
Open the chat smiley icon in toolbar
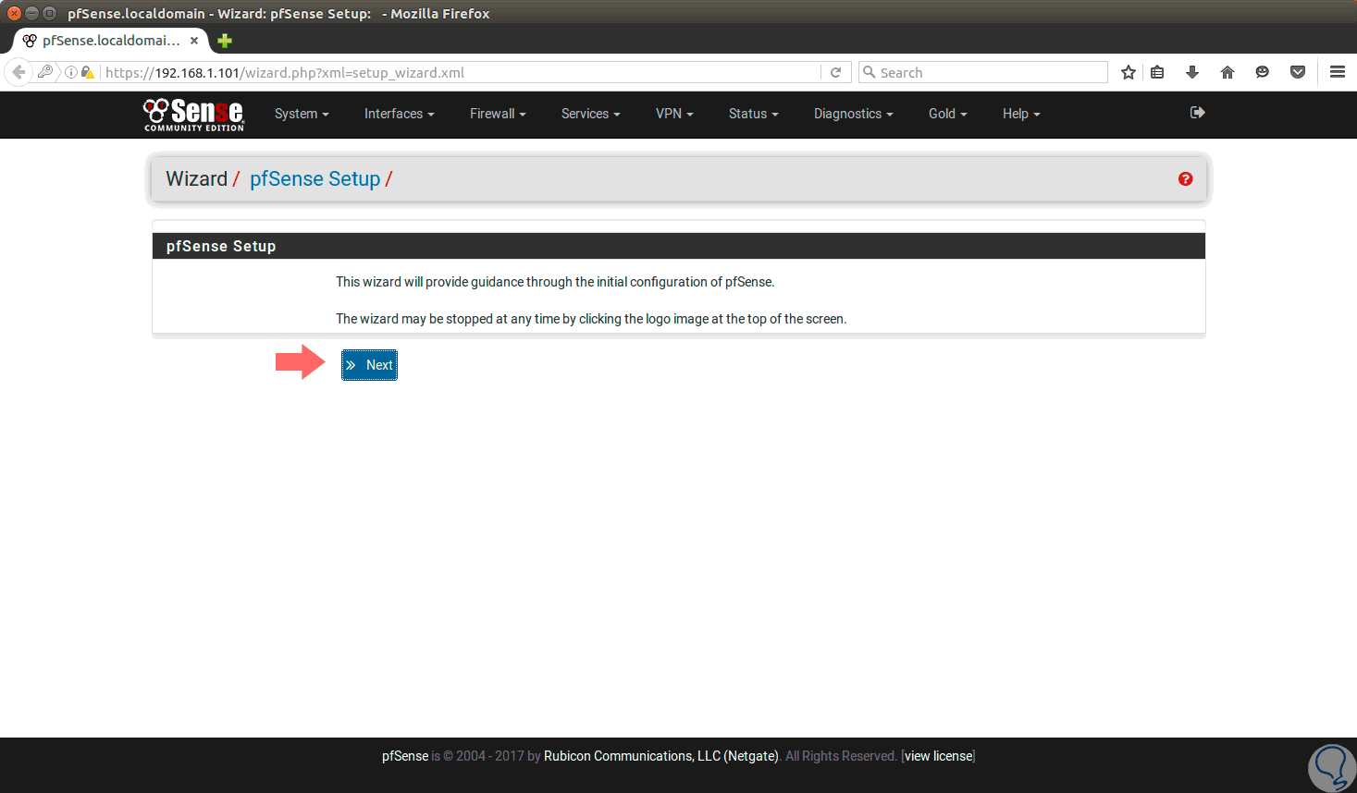[1262, 72]
